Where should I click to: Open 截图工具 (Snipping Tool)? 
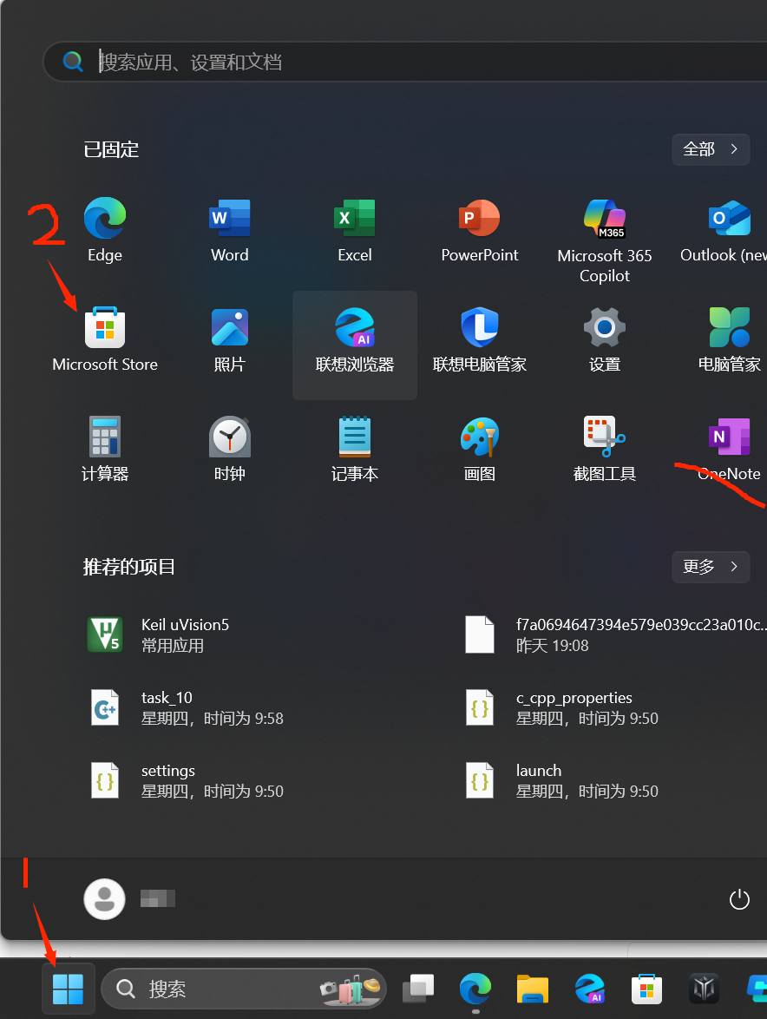click(605, 449)
